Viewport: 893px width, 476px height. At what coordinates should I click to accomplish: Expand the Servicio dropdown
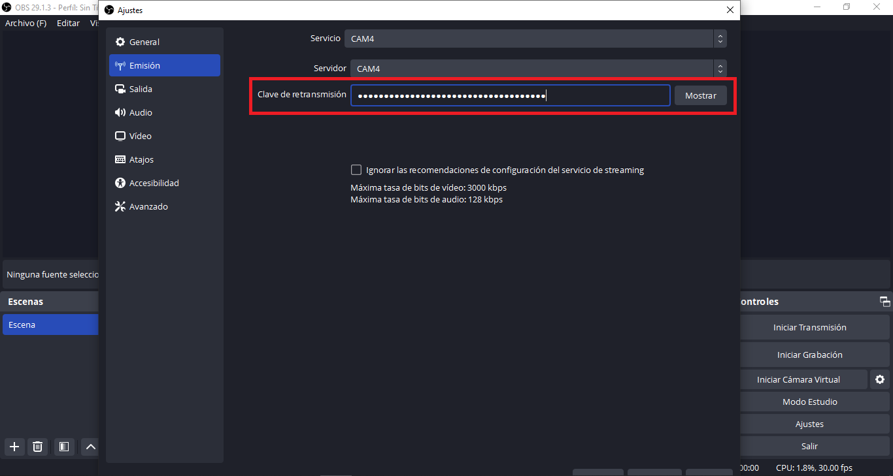tap(535, 39)
